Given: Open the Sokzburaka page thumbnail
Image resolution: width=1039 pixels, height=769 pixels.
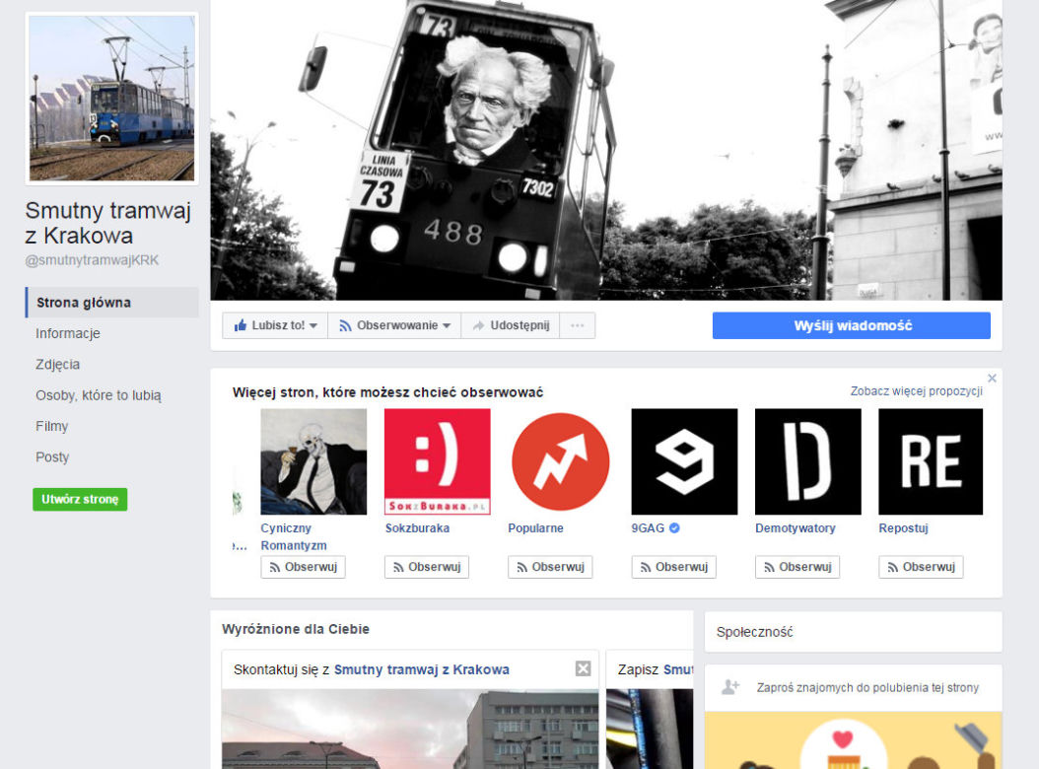Looking at the screenshot, I should (438, 461).
